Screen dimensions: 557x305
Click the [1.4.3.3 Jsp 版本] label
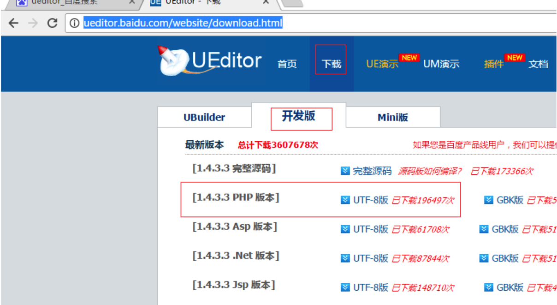coord(234,285)
